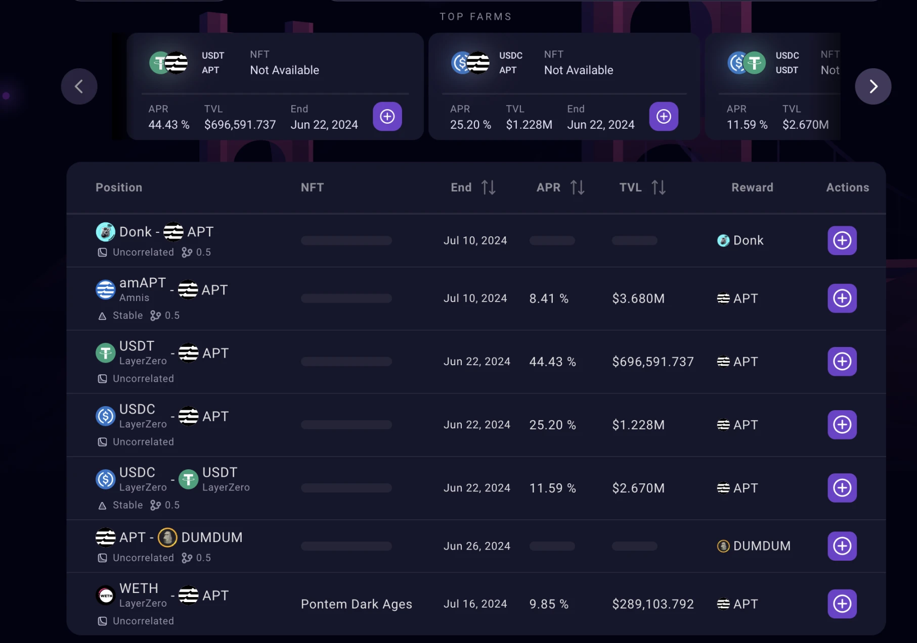This screenshot has width=917, height=643.
Task: Go to previous top farms with left arrow
Action: tap(79, 86)
